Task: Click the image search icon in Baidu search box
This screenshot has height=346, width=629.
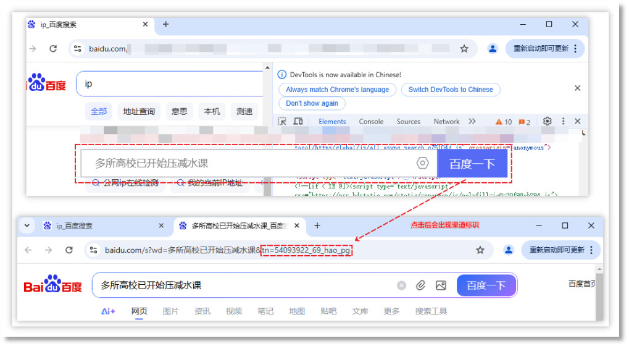Action: click(x=441, y=285)
